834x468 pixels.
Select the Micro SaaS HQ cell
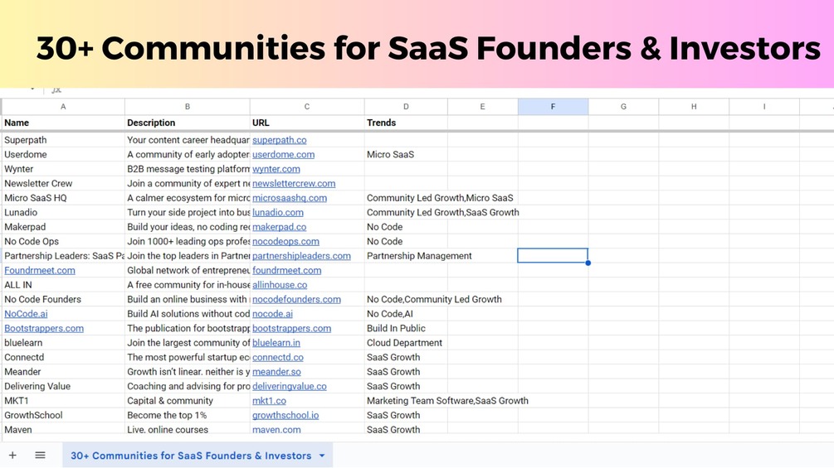point(63,198)
